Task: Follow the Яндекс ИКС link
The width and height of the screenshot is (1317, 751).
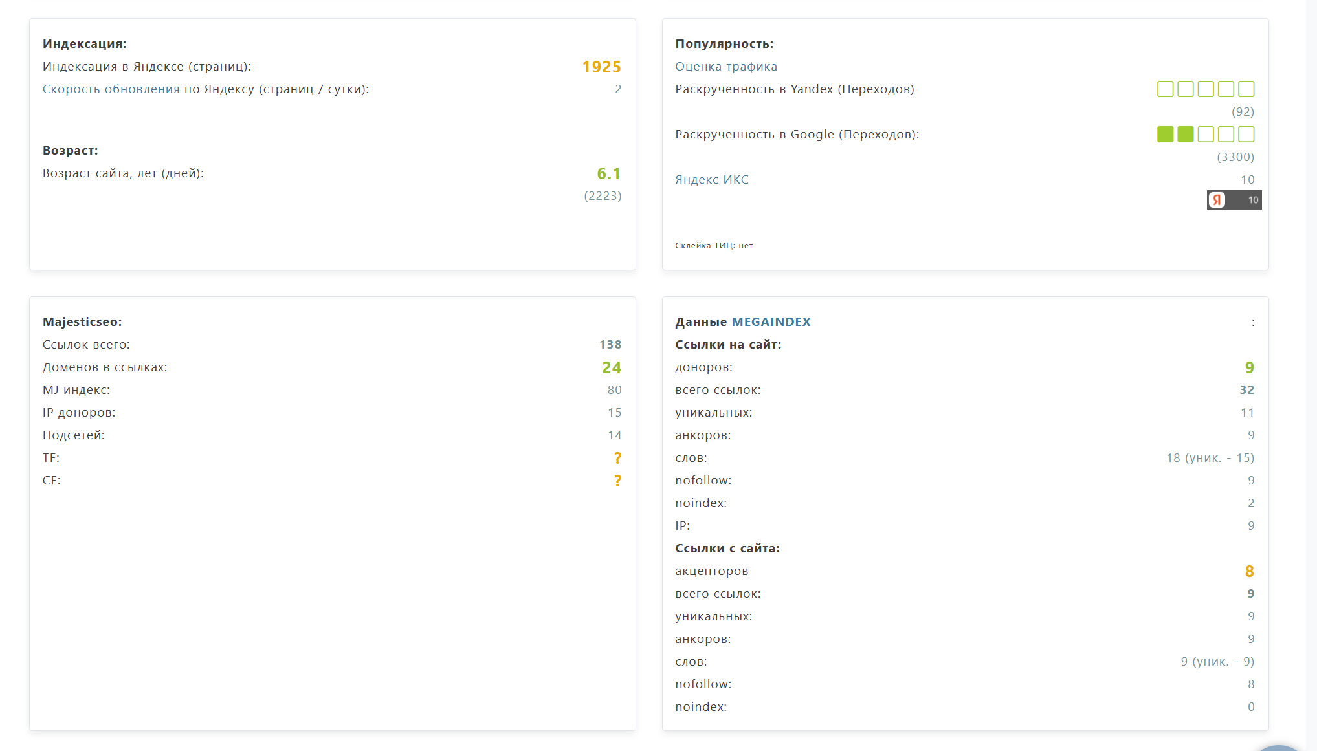Action: tap(711, 180)
